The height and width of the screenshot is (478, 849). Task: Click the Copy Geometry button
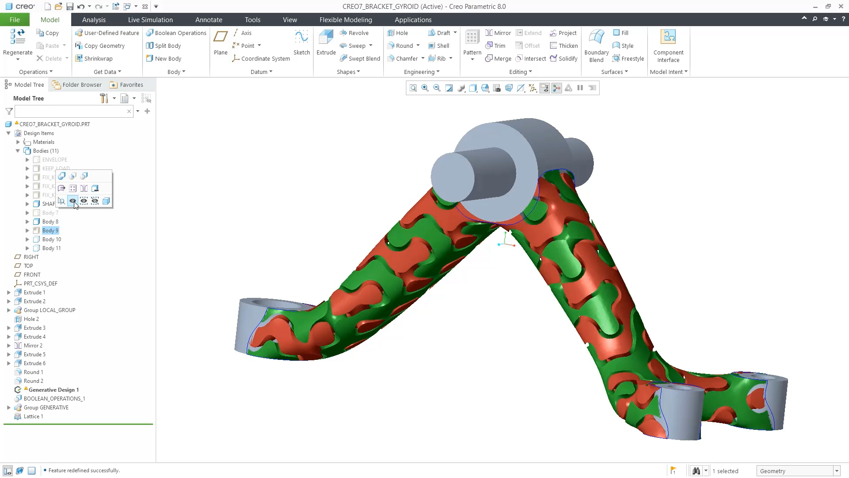pyautogui.click(x=100, y=46)
